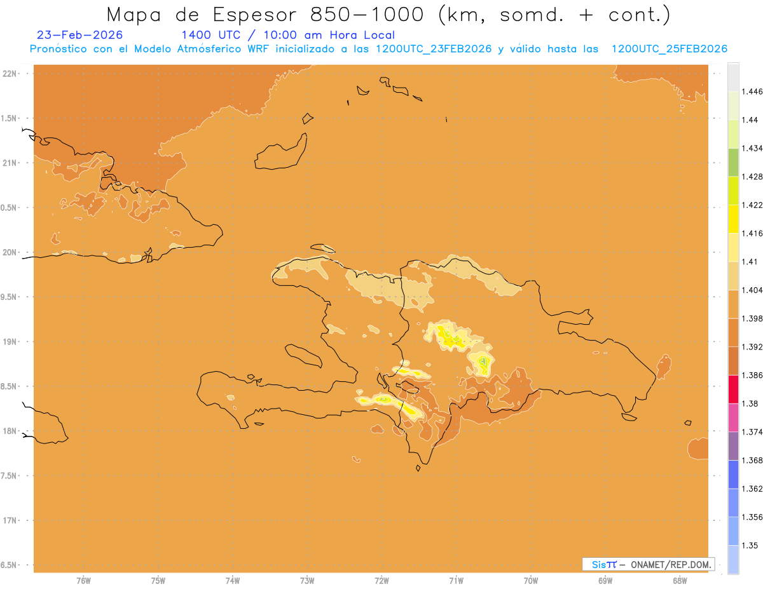Click the legend value '1.386'
763x589 pixels.
[752, 376]
